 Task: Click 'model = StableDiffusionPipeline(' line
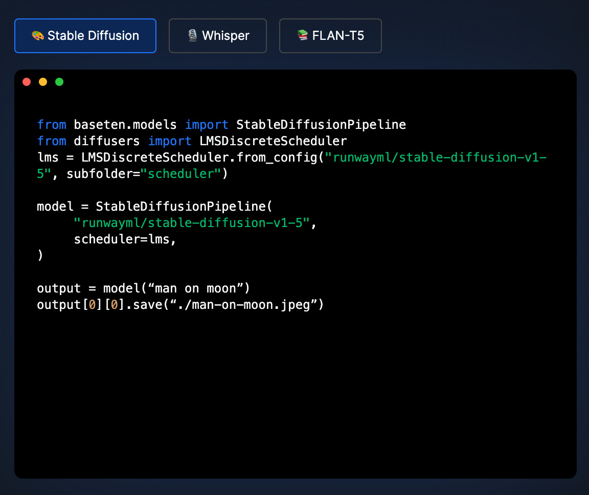click(154, 207)
